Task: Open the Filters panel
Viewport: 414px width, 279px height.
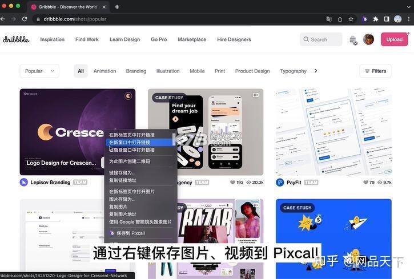Action: click(x=375, y=71)
